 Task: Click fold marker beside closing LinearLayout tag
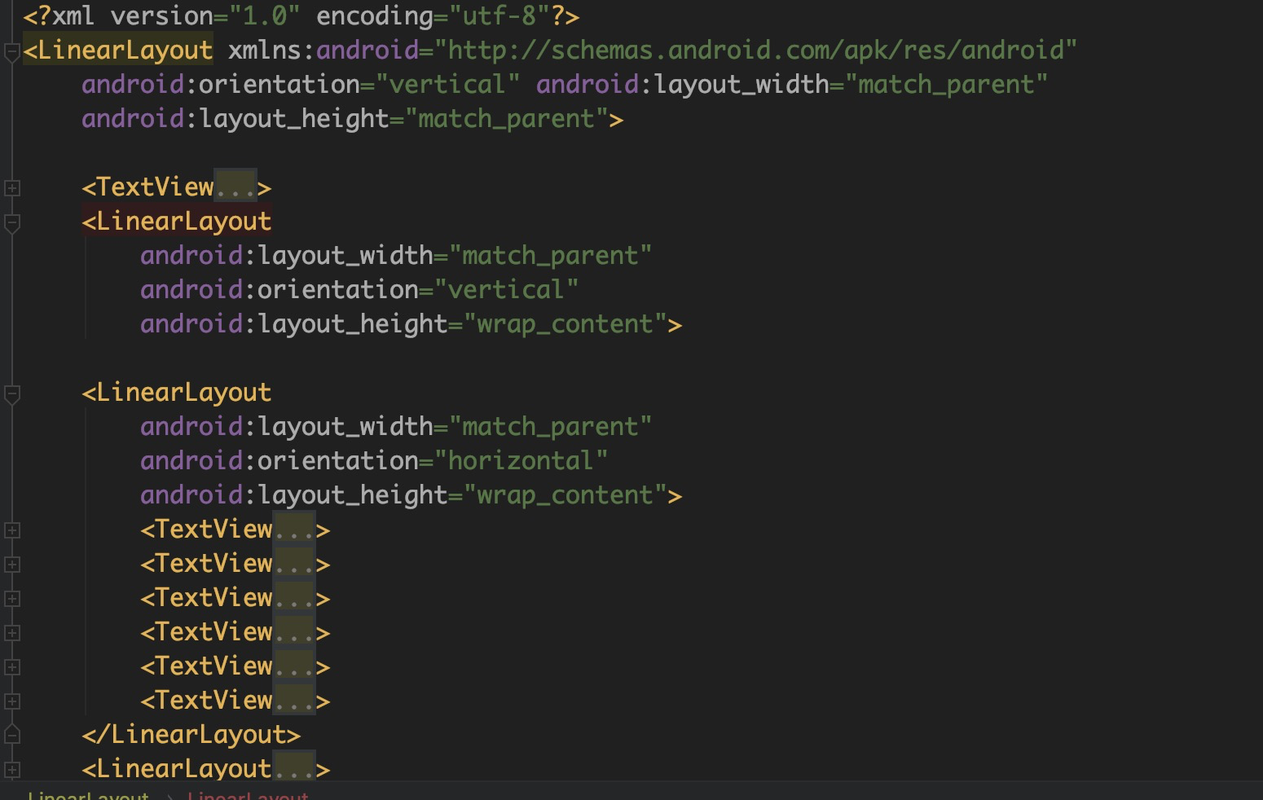click(x=12, y=735)
